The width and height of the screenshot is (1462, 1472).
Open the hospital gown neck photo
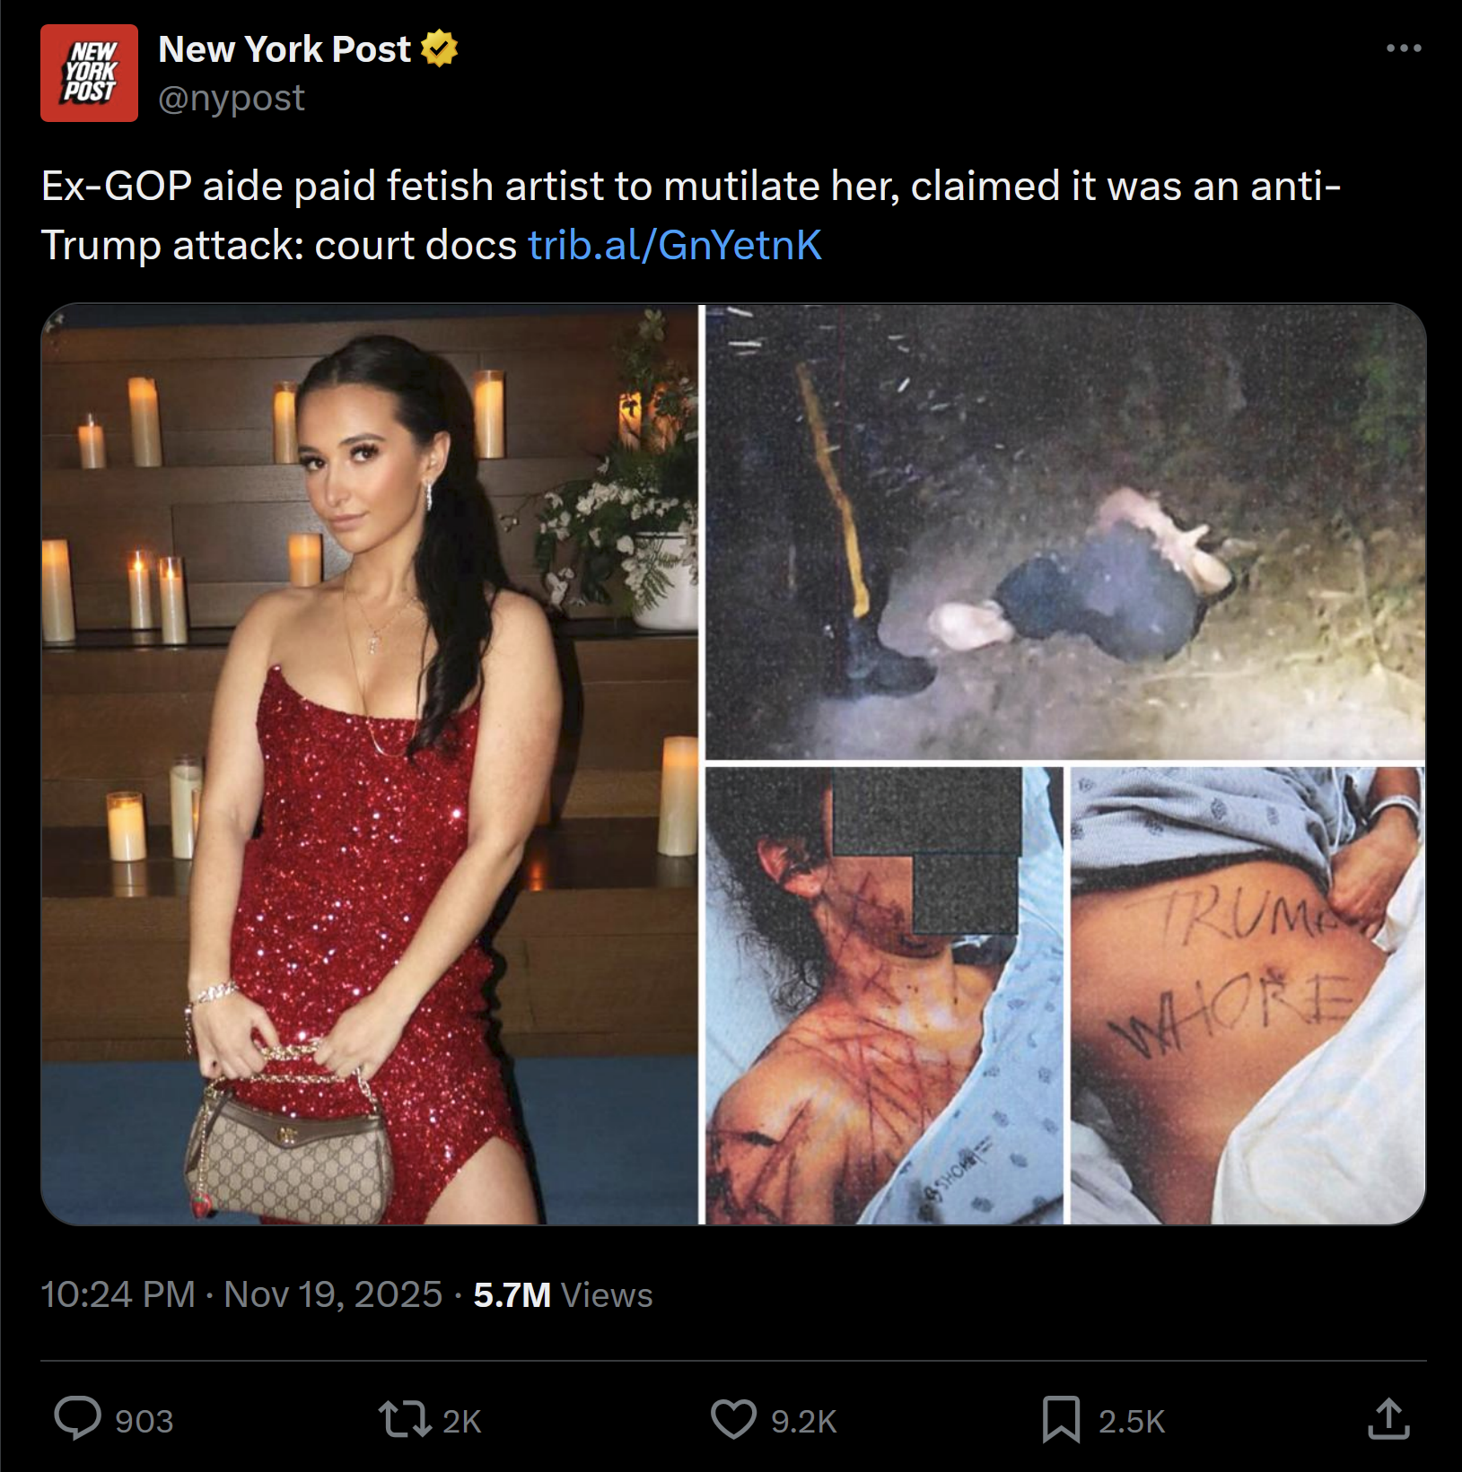pyautogui.click(x=884, y=996)
